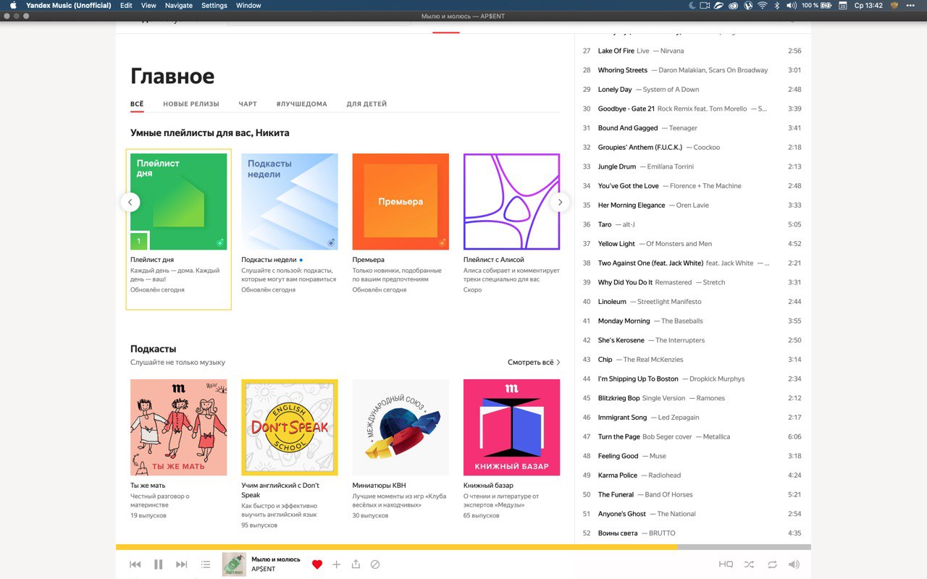
Task: Select track Taro by alt-J
Action: pyautogui.click(x=692, y=224)
